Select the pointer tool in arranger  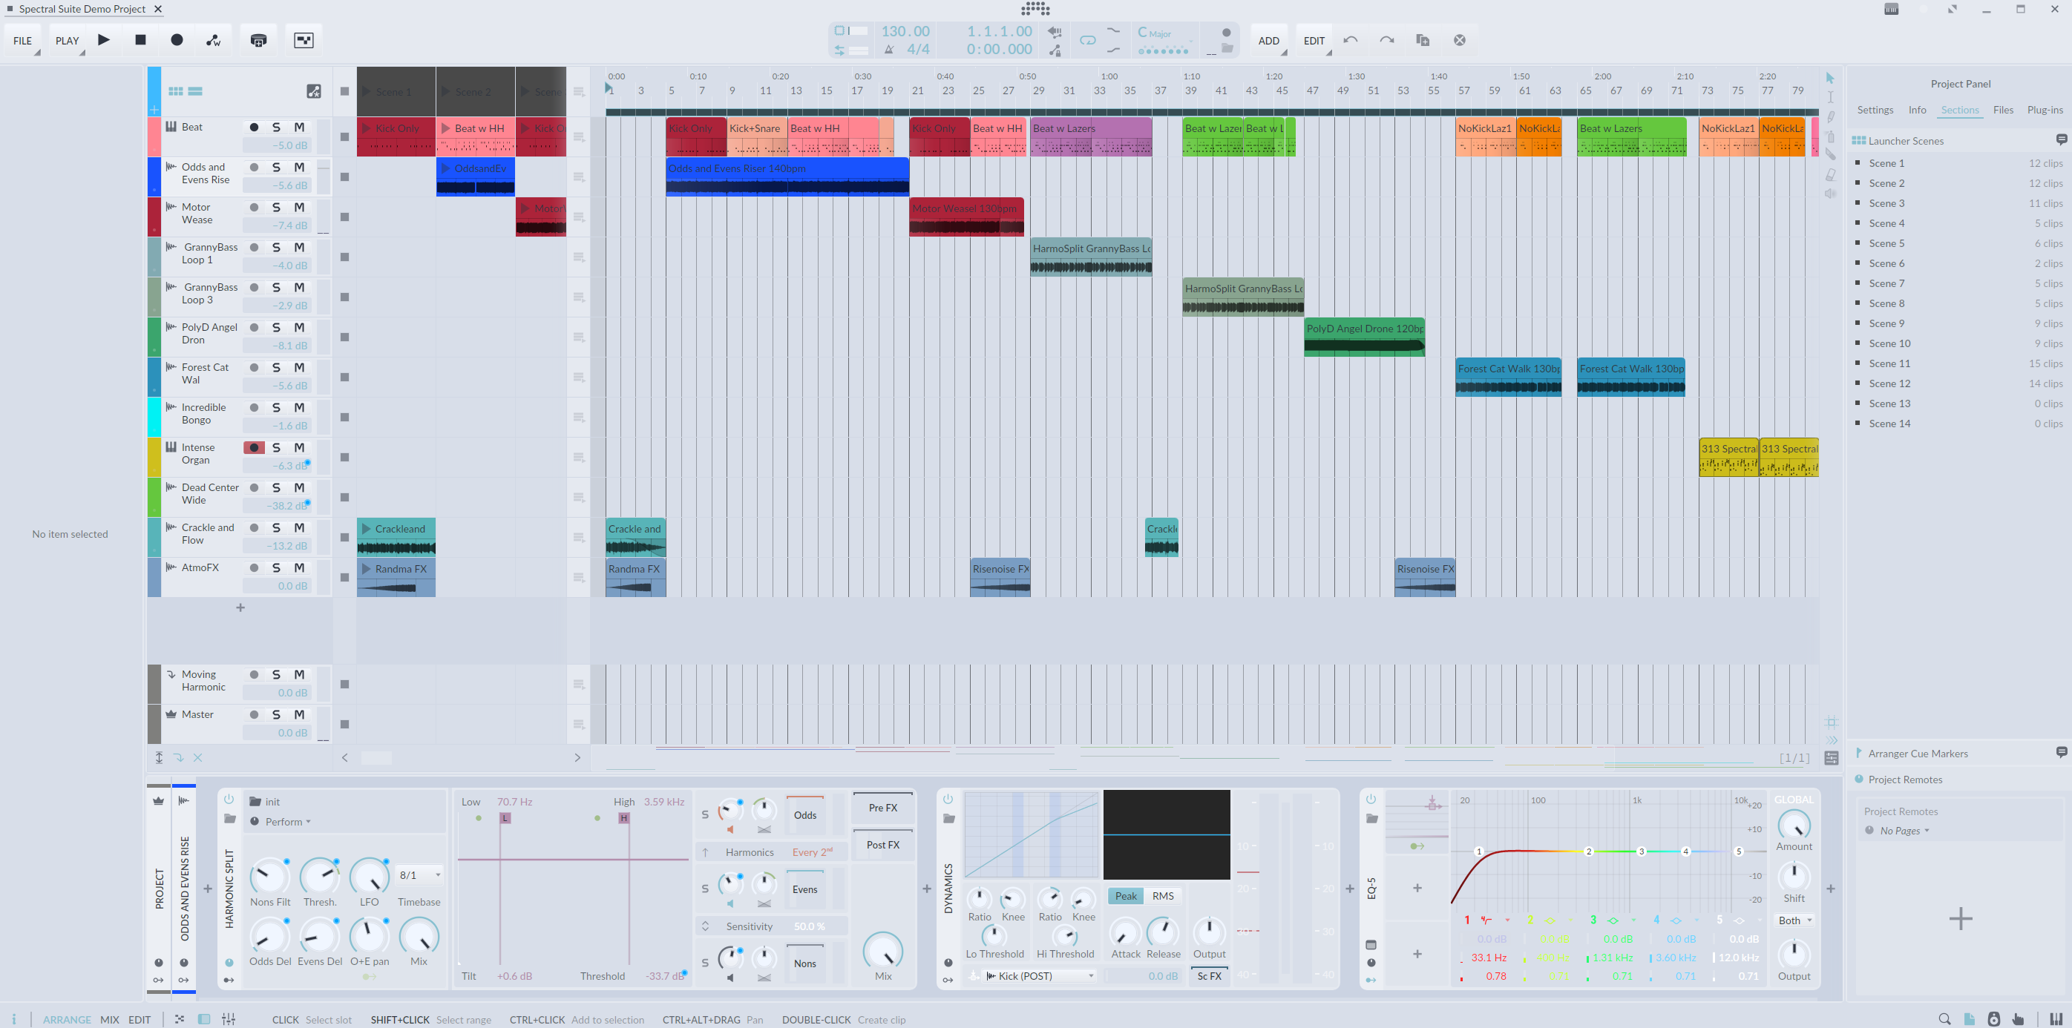coord(1830,78)
